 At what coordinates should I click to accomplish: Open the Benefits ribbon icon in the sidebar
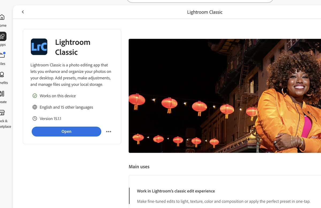tap(2, 75)
